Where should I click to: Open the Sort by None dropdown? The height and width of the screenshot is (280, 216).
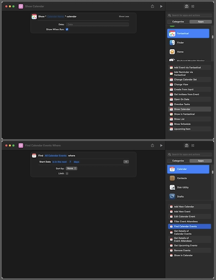tap(71, 168)
